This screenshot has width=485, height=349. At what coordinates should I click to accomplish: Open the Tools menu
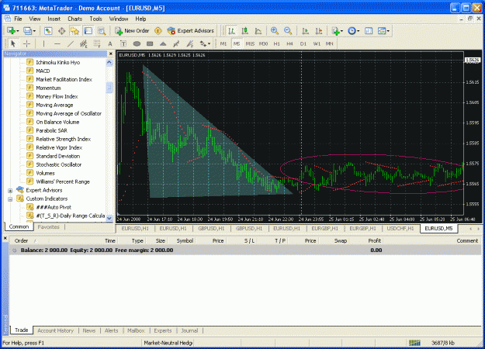point(95,19)
